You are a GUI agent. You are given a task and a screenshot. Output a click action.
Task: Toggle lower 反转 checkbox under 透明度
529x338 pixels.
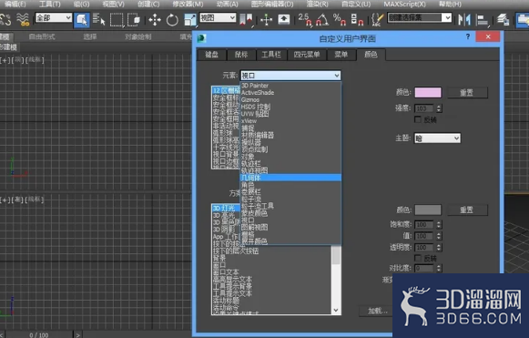point(418,259)
